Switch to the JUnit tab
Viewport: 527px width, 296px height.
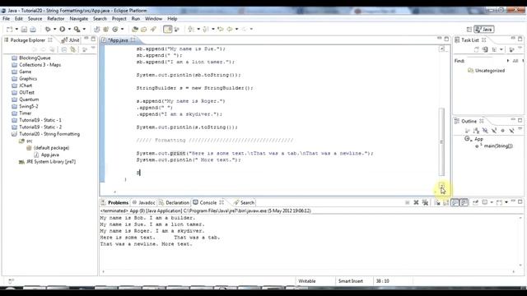pos(71,40)
